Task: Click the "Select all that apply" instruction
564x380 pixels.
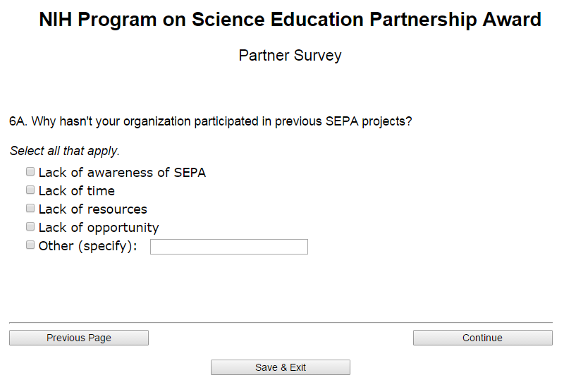Action: coord(64,151)
